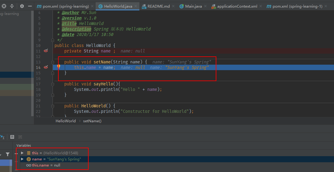Screen dimensions: 334x172
Task: Hide the project panel with minus icon
Action: [x=30, y=6]
